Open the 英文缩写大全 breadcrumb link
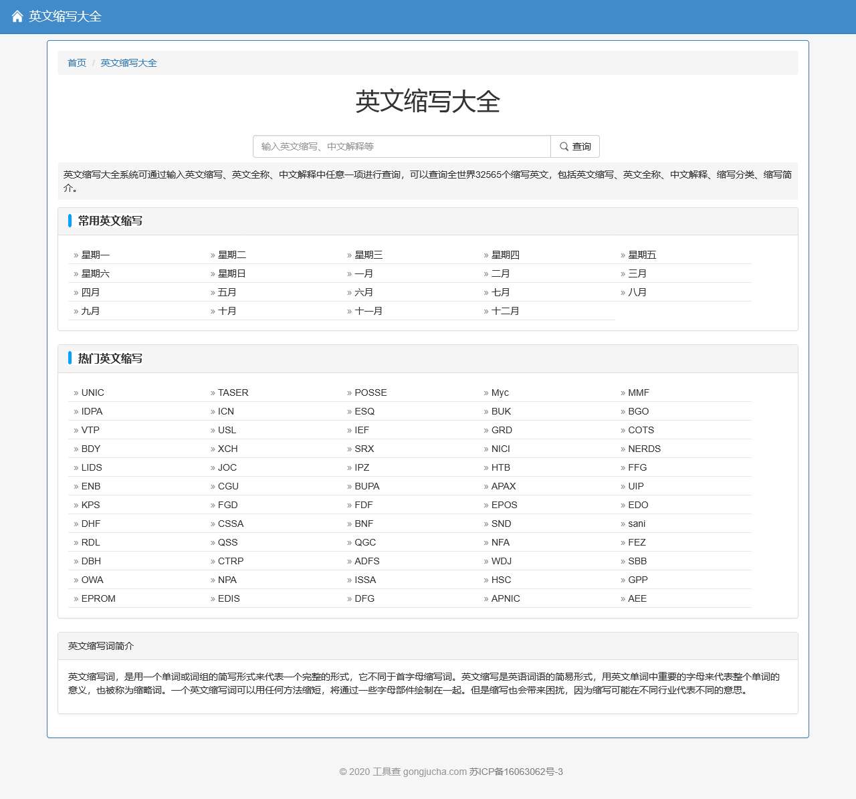856x799 pixels. tap(128, 63)
